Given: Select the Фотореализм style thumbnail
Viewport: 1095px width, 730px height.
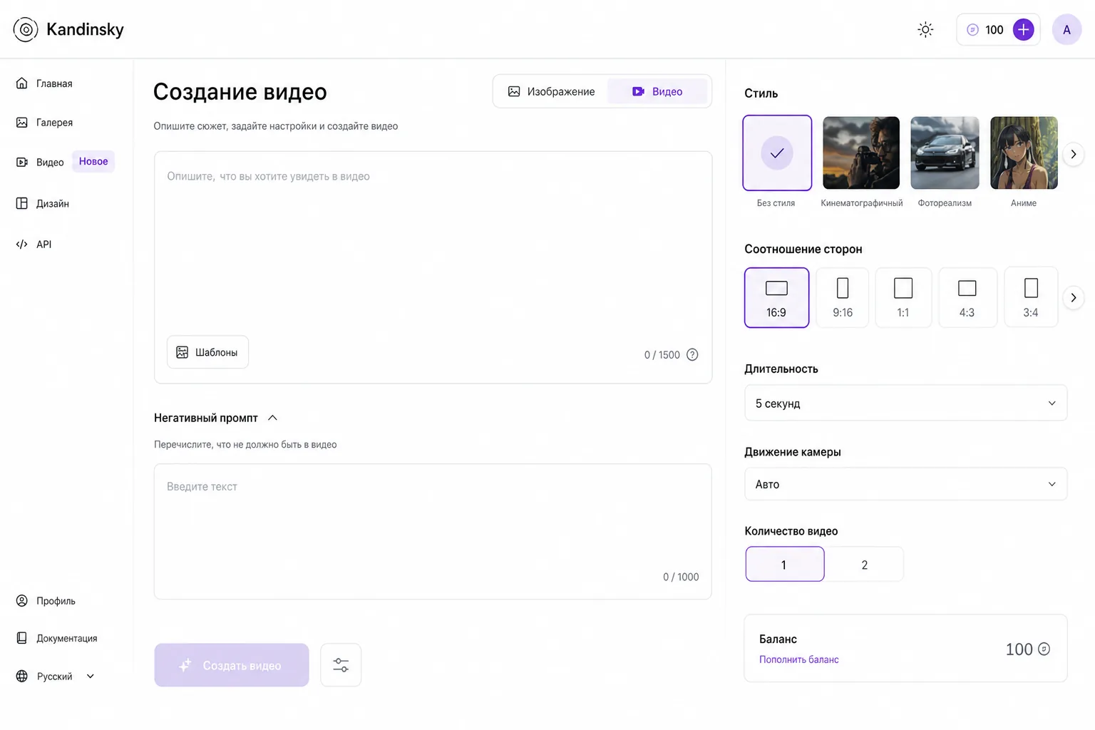Looking at the screenshot, I should click(x=945, y=153).
